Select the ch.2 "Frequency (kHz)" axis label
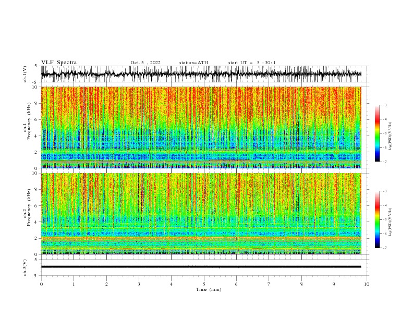Screen dimensions: 413x319 click(x=29, y=207)
